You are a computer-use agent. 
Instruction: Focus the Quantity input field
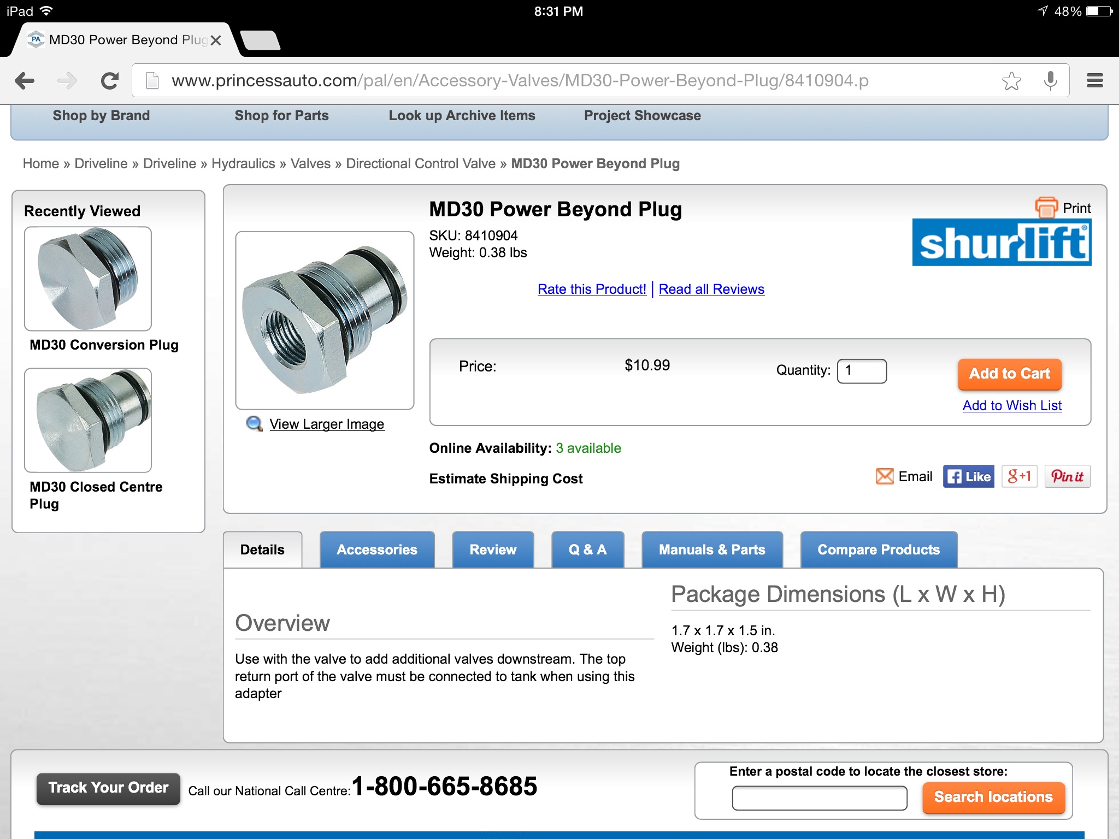point(862,371)
